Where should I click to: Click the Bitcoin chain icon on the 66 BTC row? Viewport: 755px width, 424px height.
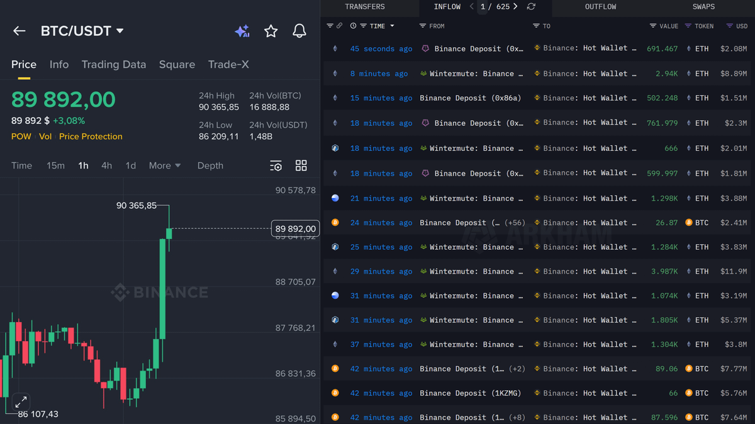[335, 393]
